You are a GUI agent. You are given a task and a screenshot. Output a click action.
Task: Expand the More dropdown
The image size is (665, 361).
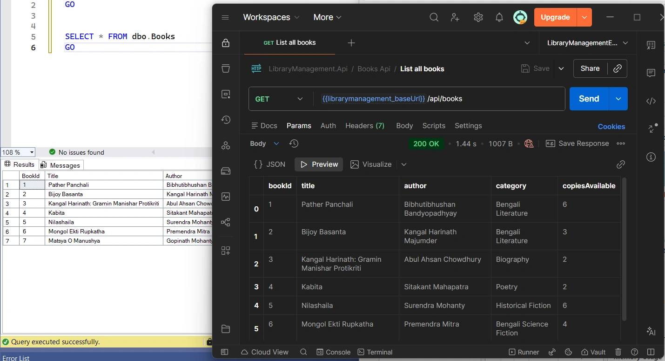click(x=328, y=17)
